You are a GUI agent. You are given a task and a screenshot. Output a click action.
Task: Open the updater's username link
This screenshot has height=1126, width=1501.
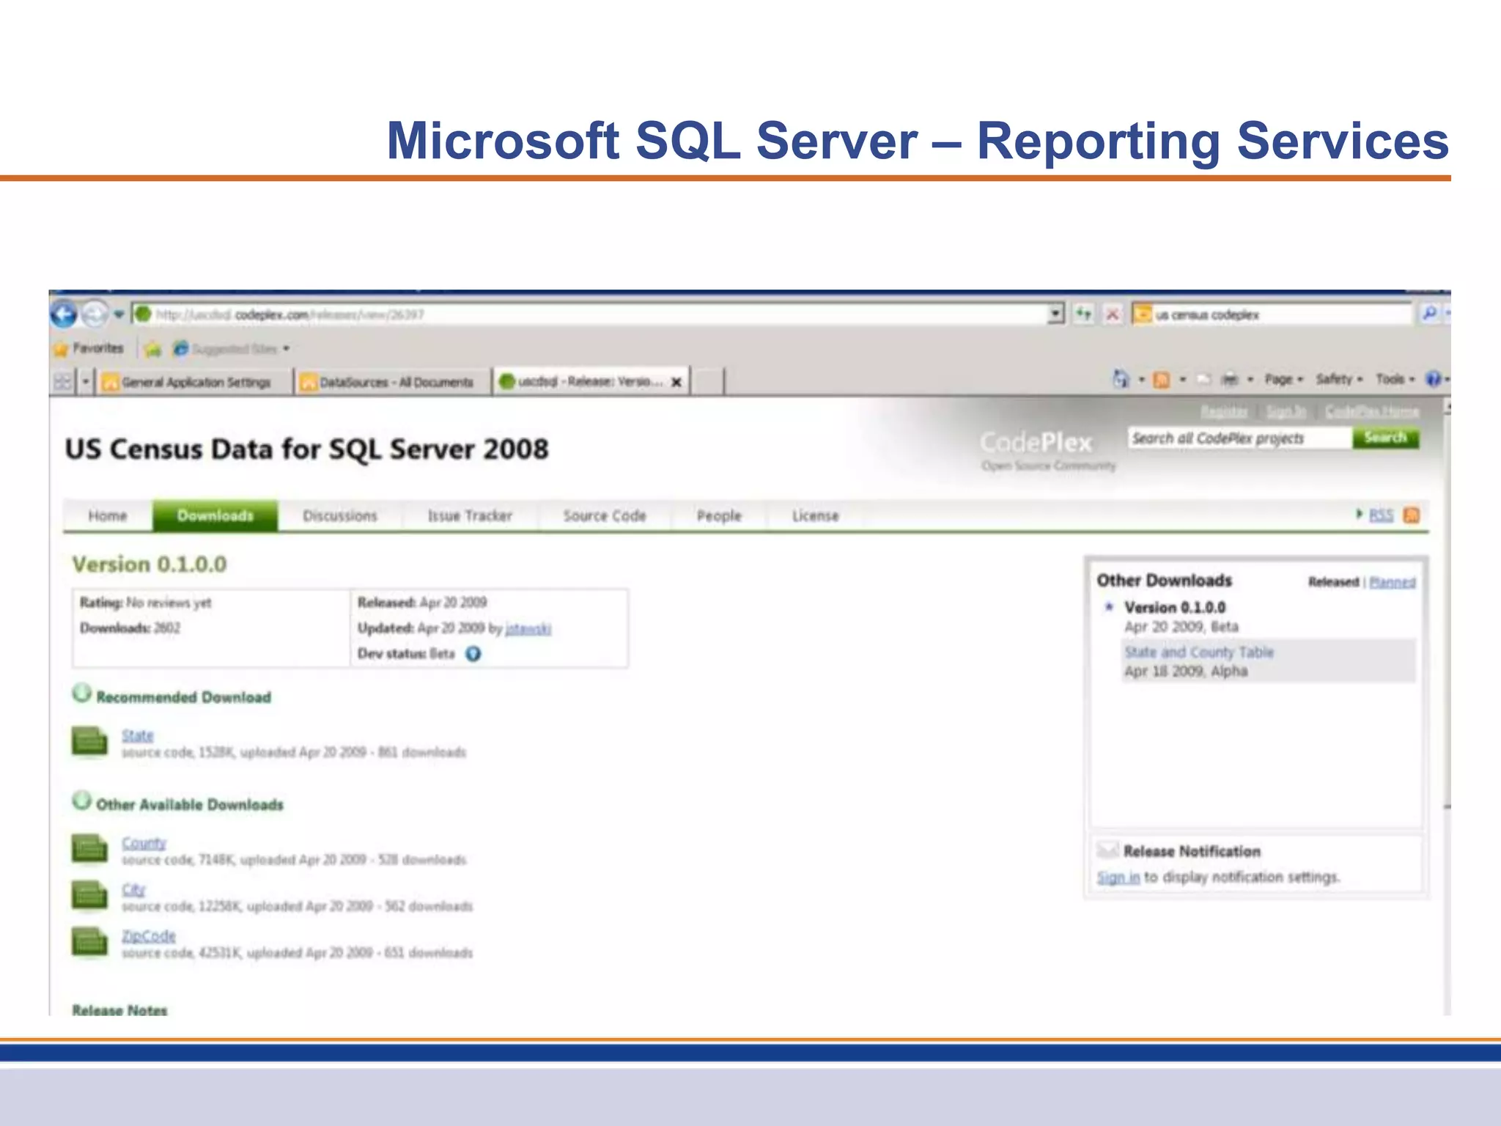point(528,628)
